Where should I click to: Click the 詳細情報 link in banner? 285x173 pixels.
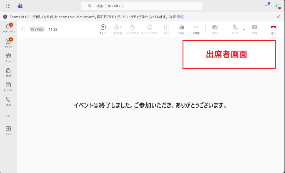click(176, 17)
